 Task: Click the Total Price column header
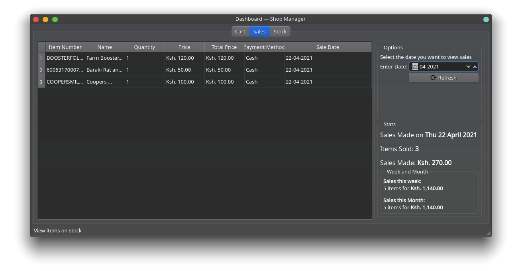click(x=224, y=47)
